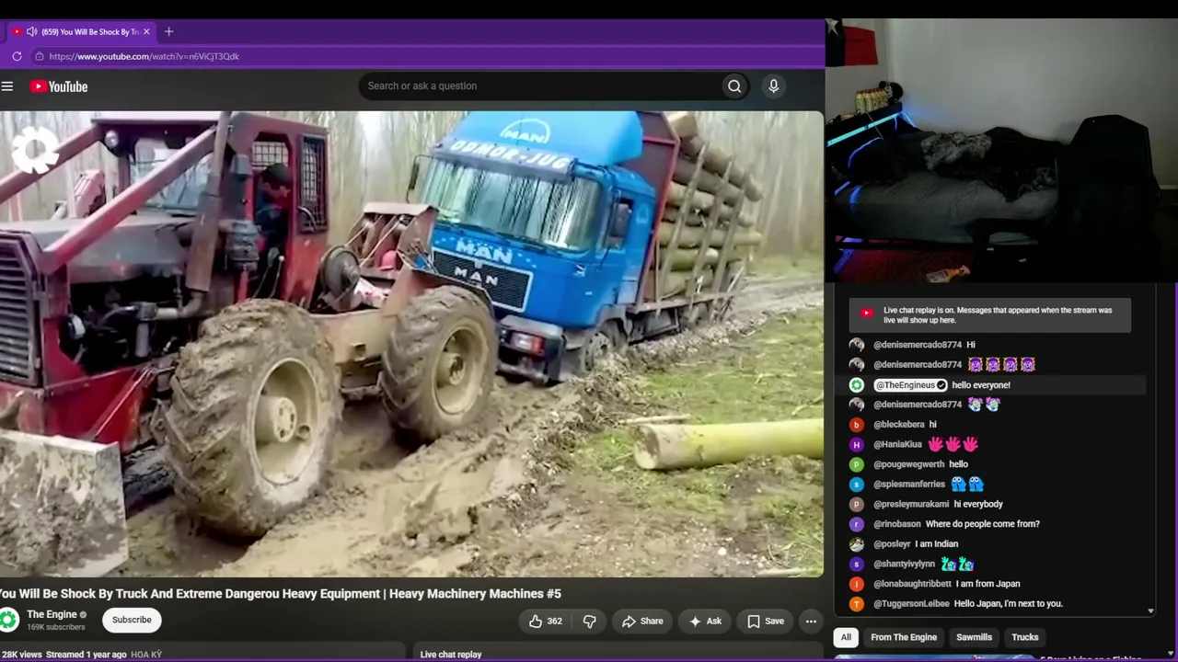
Task: Click the orange avatar of @lonabaughtribbett
Action: (x=857, y=584)
